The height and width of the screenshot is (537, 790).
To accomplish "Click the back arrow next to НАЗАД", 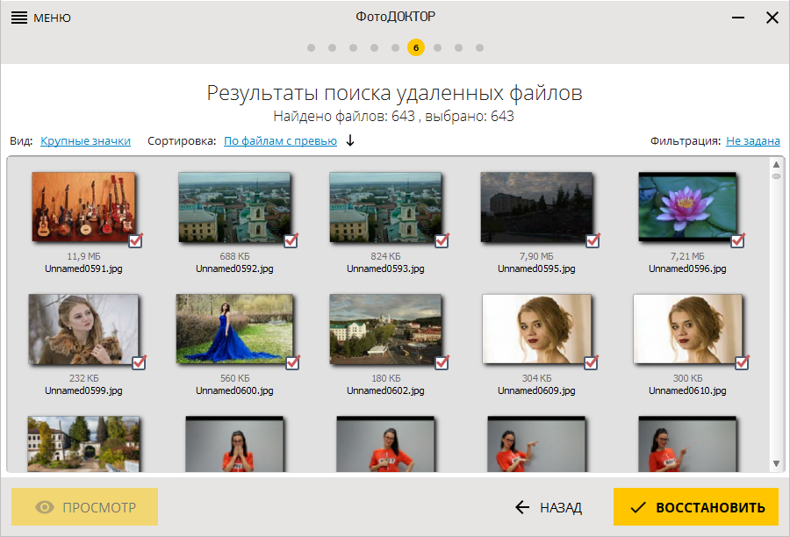I will [x=522, y=507].
